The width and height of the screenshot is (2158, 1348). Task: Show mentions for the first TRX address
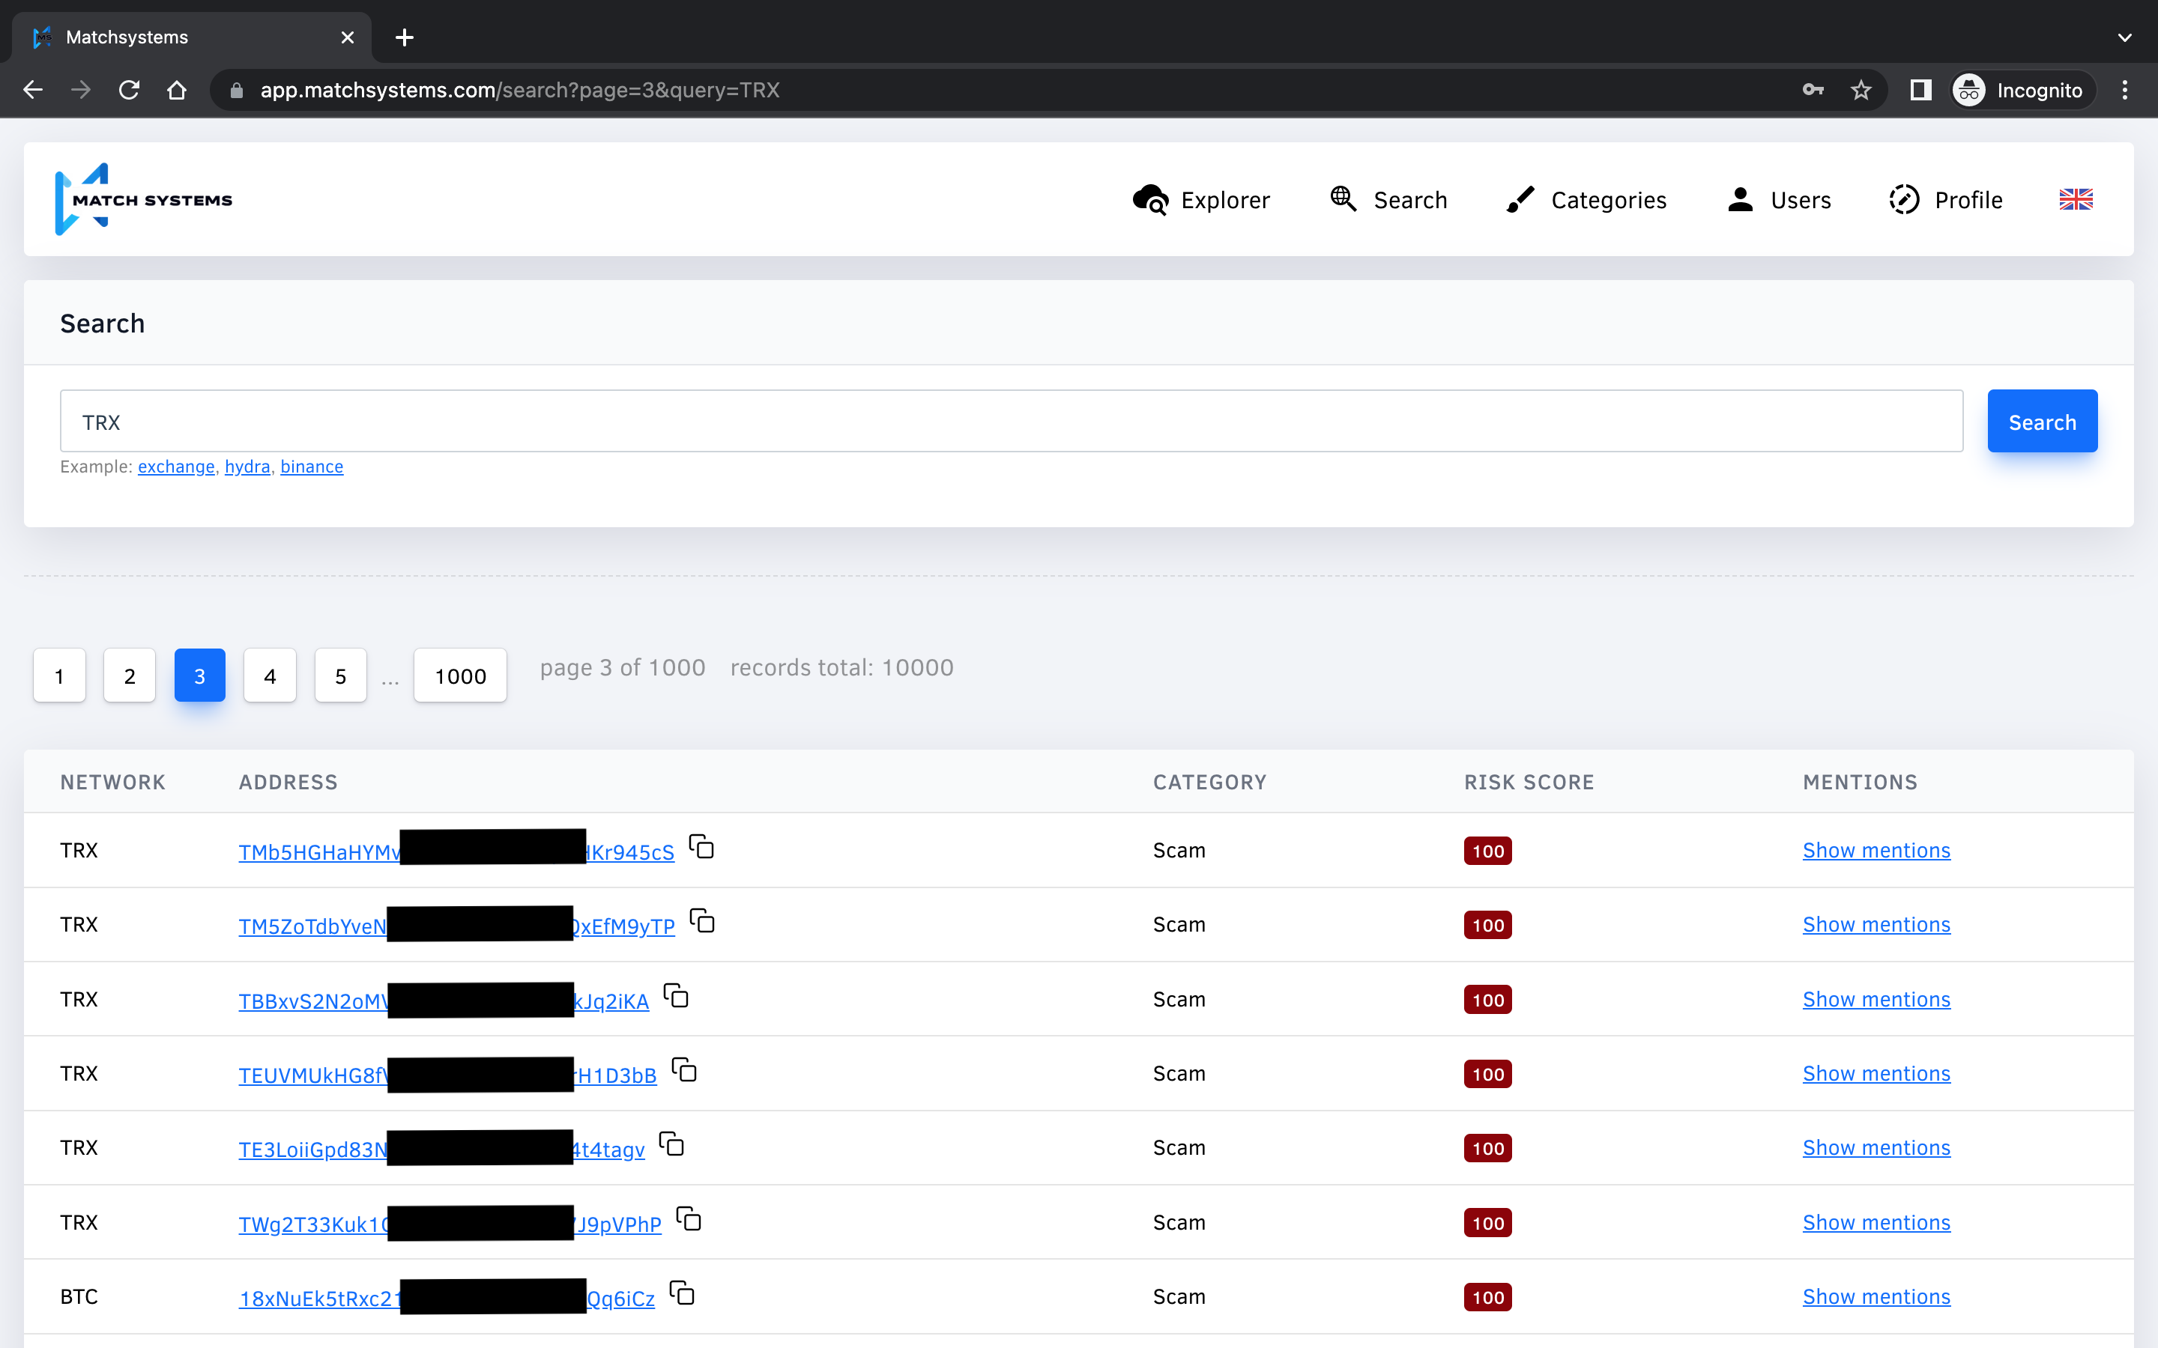pos(1876,851)
